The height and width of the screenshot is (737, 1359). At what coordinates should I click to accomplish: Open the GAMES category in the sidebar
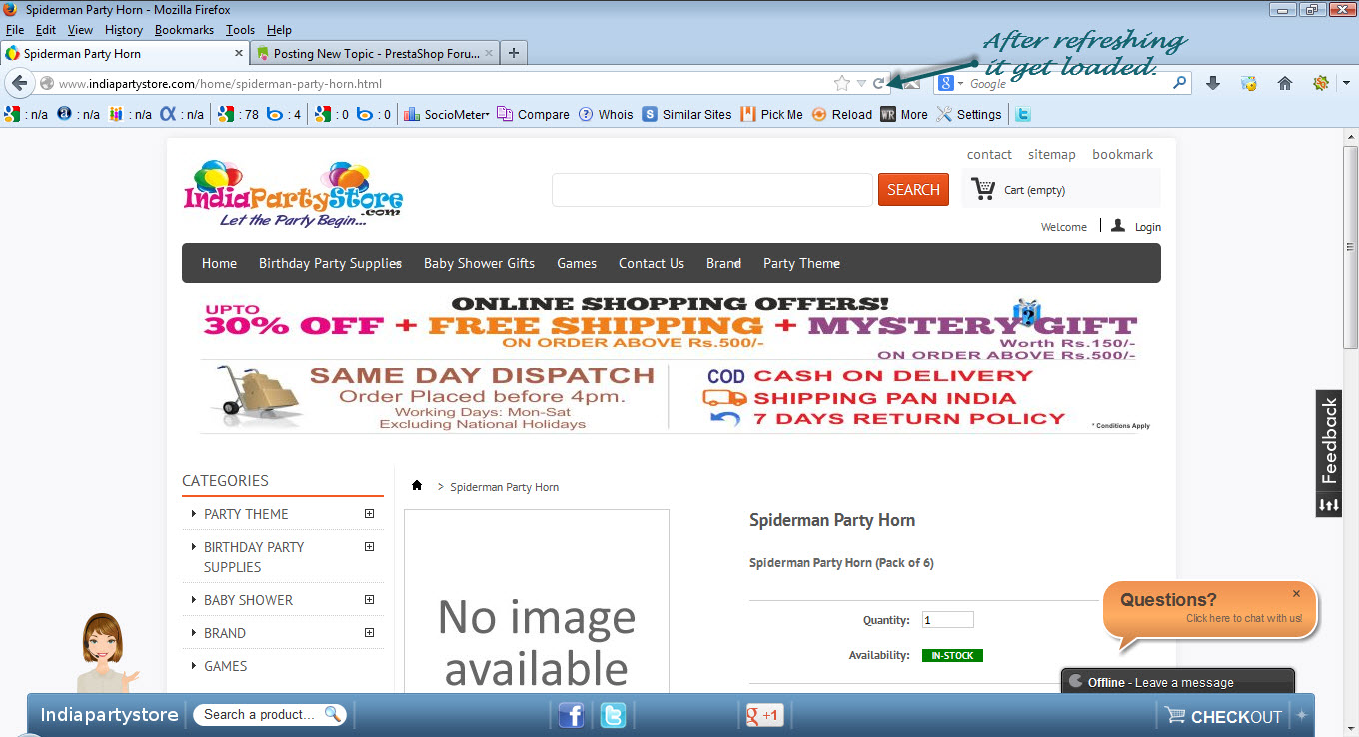226,666
